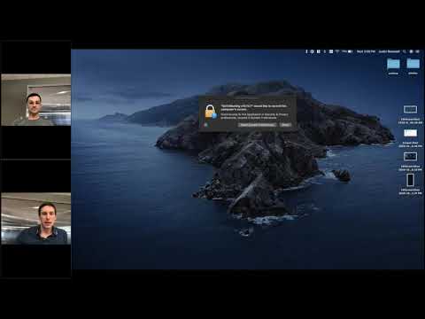This screenshot has height=319, width=425.
Task: Click the Wi-Fi icon in menu bar
Action: [x=337, y=51]
